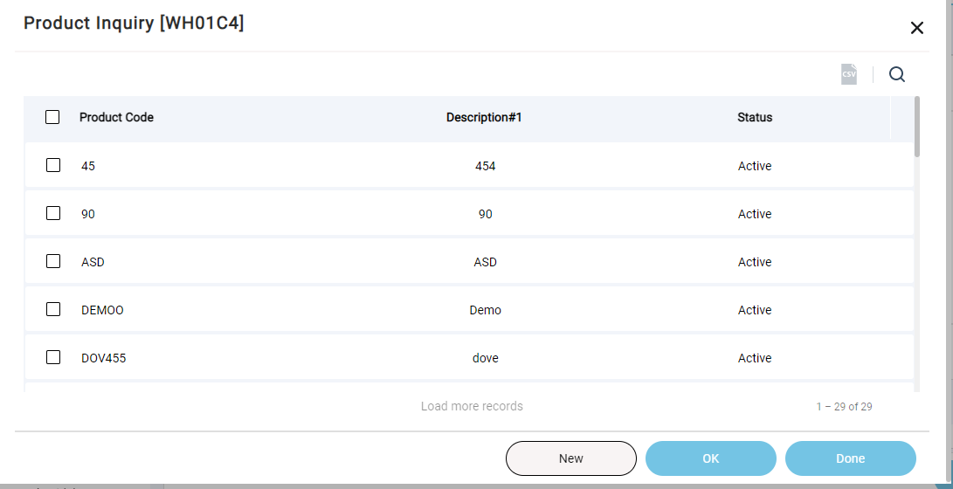
Task: Enable the DOV455 row checkbox
Action: (53, 357)
